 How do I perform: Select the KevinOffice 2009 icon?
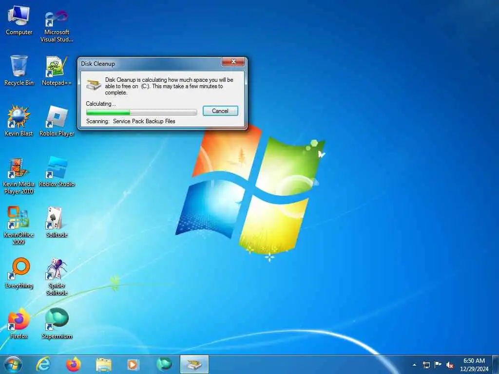click(x=19, y=226)
